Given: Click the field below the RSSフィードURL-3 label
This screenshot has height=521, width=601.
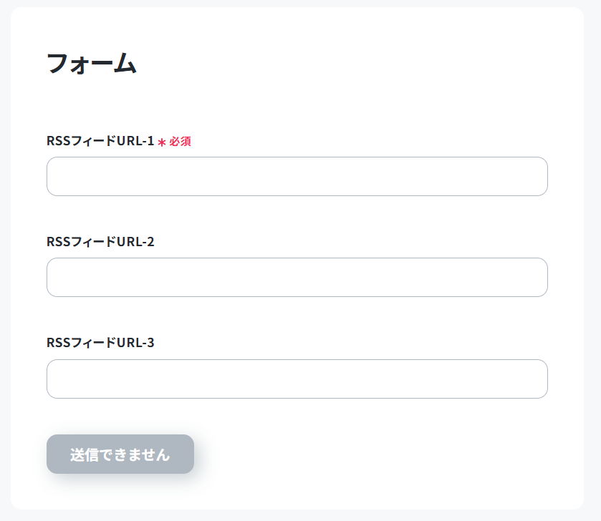Looking at the screenshot, I should [297, 379].
